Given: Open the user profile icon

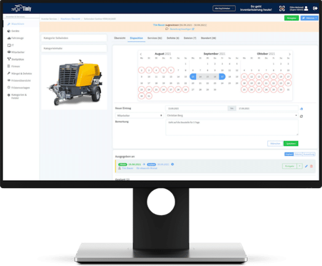Looking at the screenshot, I should [x=306, y=9].
